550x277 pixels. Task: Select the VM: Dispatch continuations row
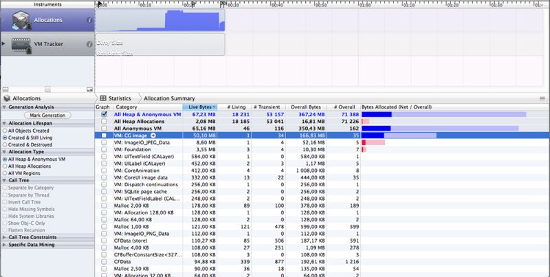(x=322, y=184)
